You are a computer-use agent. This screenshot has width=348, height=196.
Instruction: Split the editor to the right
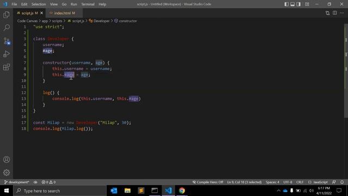point(335,13)
